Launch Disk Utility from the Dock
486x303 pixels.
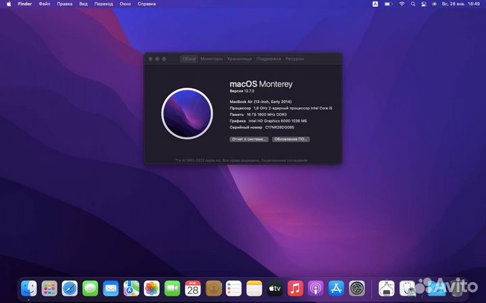407,288
